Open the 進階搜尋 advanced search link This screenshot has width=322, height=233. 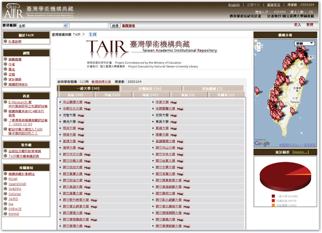[129, 26]
